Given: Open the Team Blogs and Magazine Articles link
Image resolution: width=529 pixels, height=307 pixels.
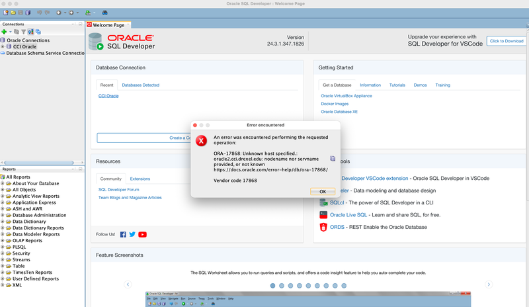Looking at the screenshot, I should [130, 198].
